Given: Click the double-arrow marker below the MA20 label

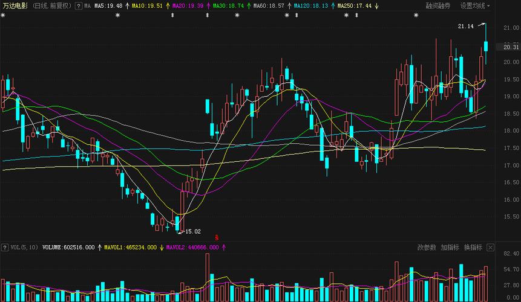Looking at the screenshot, I should [x=172, y=16].
